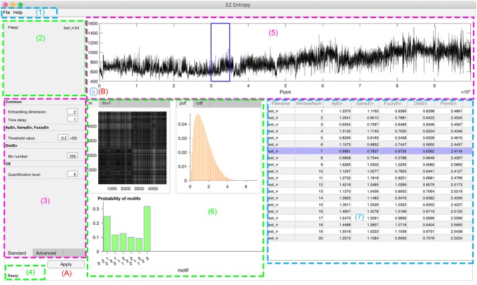Click the yellow minimize window button

(13, 5)
